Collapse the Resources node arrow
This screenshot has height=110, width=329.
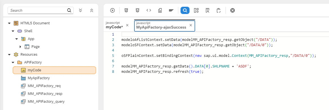9,55
